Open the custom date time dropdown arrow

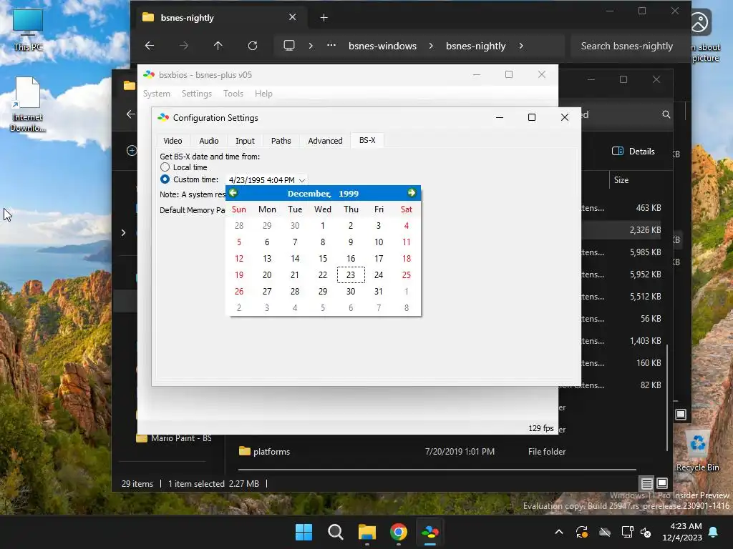pyautogui.click(x=302, y=180)
